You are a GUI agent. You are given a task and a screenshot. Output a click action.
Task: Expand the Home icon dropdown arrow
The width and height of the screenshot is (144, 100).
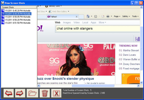(x=91, y=16)
